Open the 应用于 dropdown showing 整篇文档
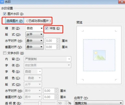The height and width of the screenshot is (105, 125). [x=98, y=103]
